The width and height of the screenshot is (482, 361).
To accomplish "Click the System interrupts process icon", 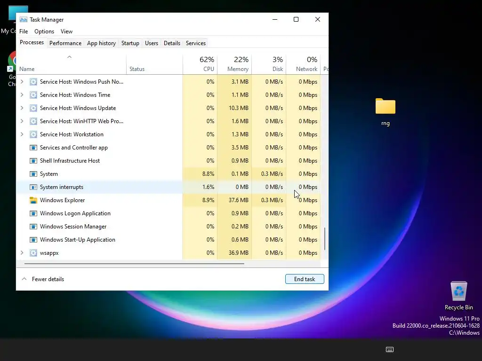I will tap(33, 187).
